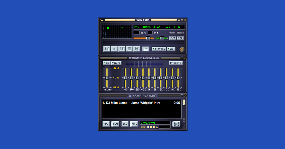This screenshot has height=149, width=285.
Task: Stop playback using main Stop button
Action: [x=129, y=49]
